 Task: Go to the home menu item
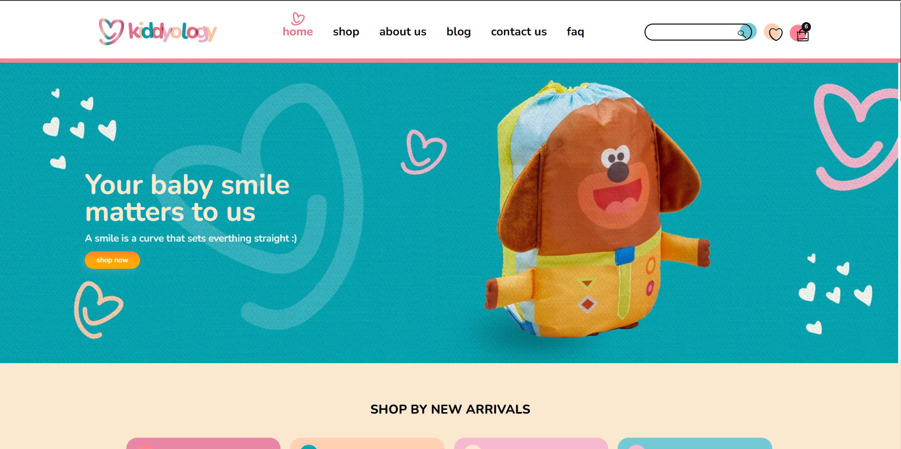coord(298,32)
